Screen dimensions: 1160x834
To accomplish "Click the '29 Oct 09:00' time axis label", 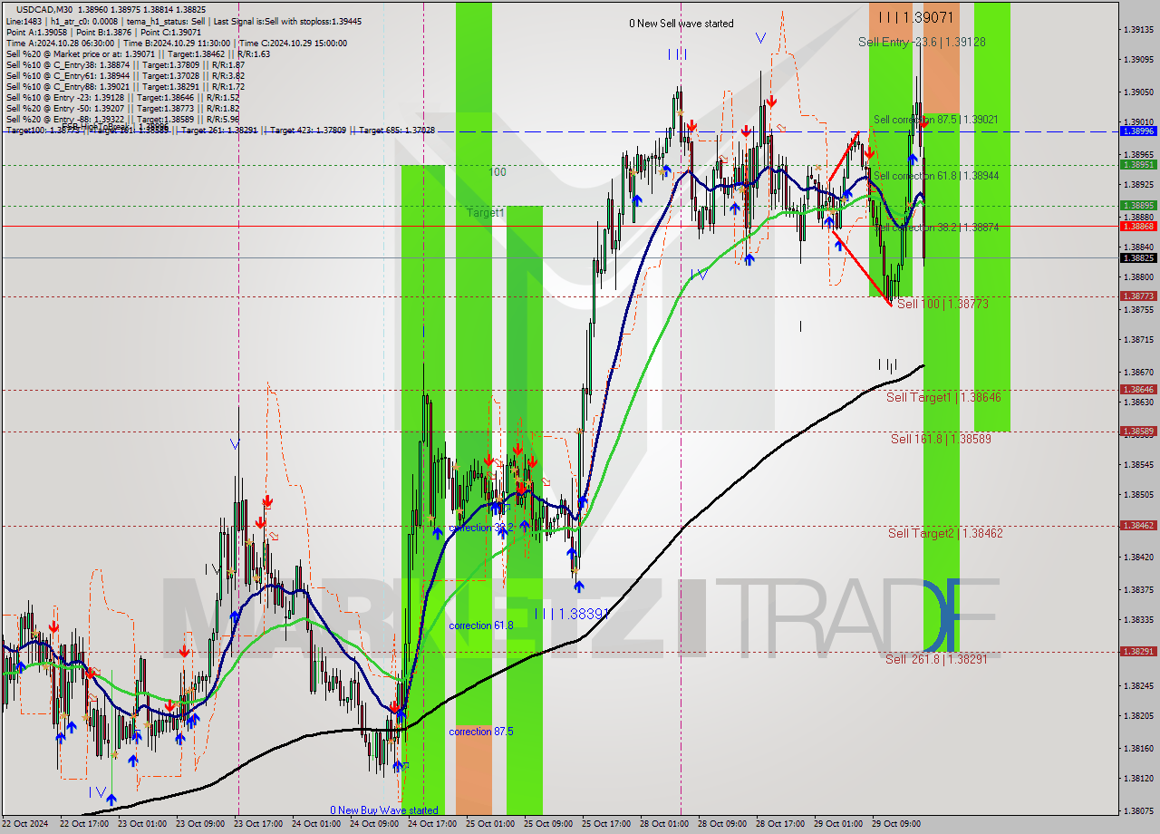I will point(896,824).
